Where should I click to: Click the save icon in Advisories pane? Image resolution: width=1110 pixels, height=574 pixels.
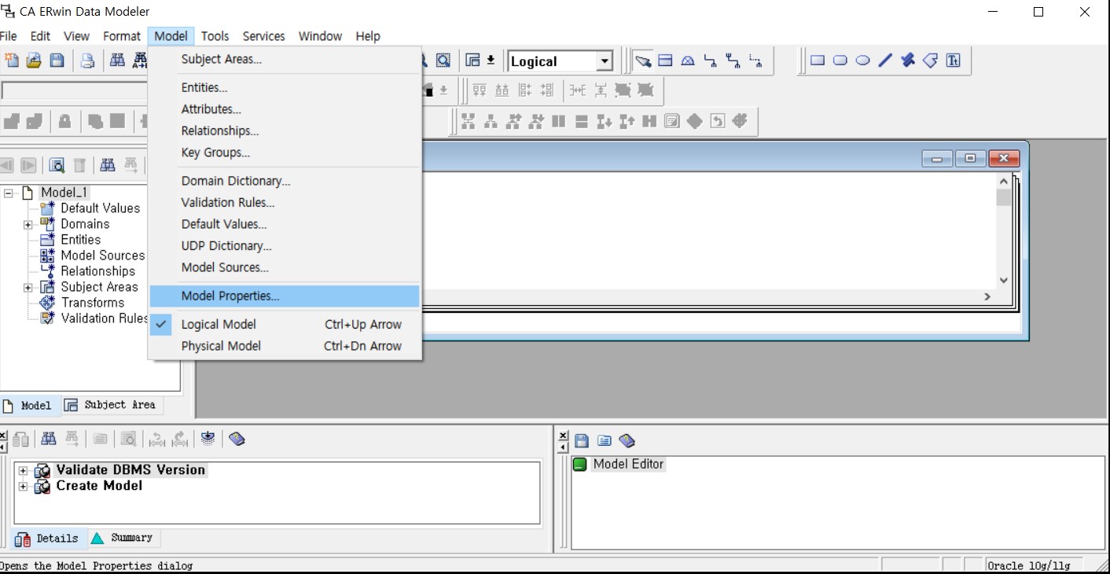[582, 440]
